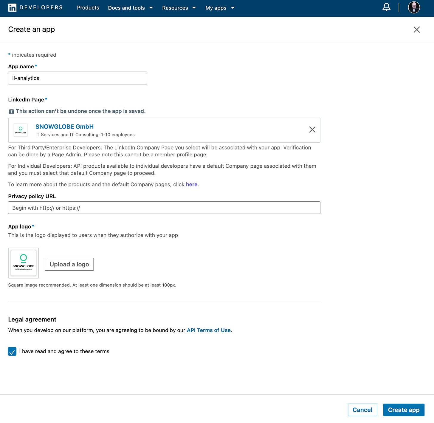Click the Create app button

tap(404, 410)
